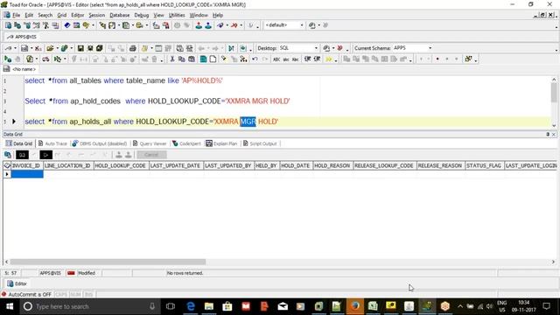
Task: Open Microsoft Edge from the taskbar
Action: click(x=191, y=306)
